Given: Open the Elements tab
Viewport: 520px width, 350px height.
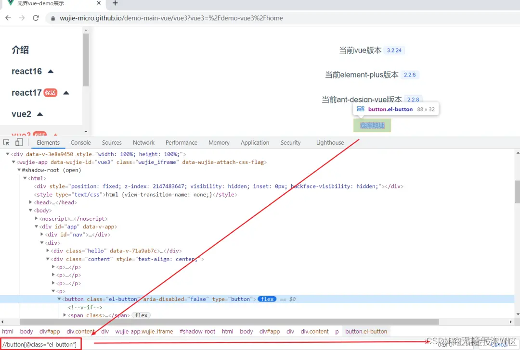Looking at the screenshot, I should coord(48,143).
